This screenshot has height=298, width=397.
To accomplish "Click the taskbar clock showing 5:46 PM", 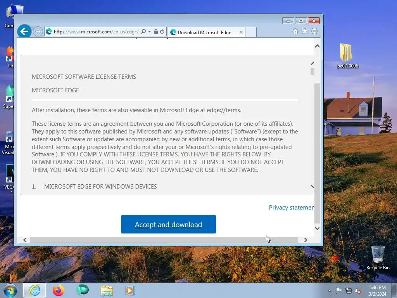I will (377, 291).
